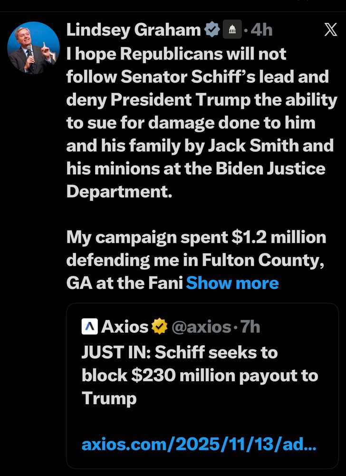The width and height of the screenshot is (346, 476).
Task: Open the @axios handle
Action: point(199,327)
